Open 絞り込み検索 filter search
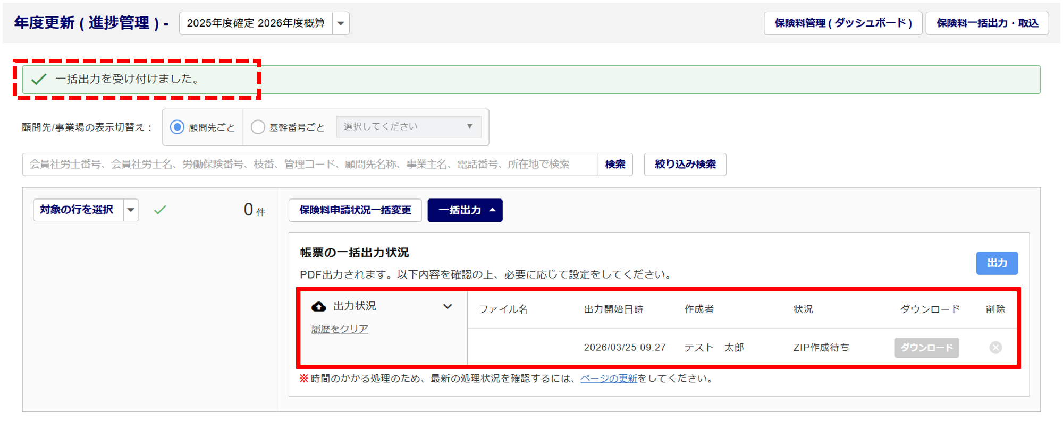This screenshot has height=423, width=1063. [x=685, y=165]
